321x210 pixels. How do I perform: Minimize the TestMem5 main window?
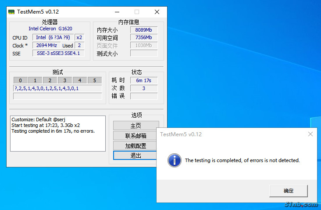[117, 12]
